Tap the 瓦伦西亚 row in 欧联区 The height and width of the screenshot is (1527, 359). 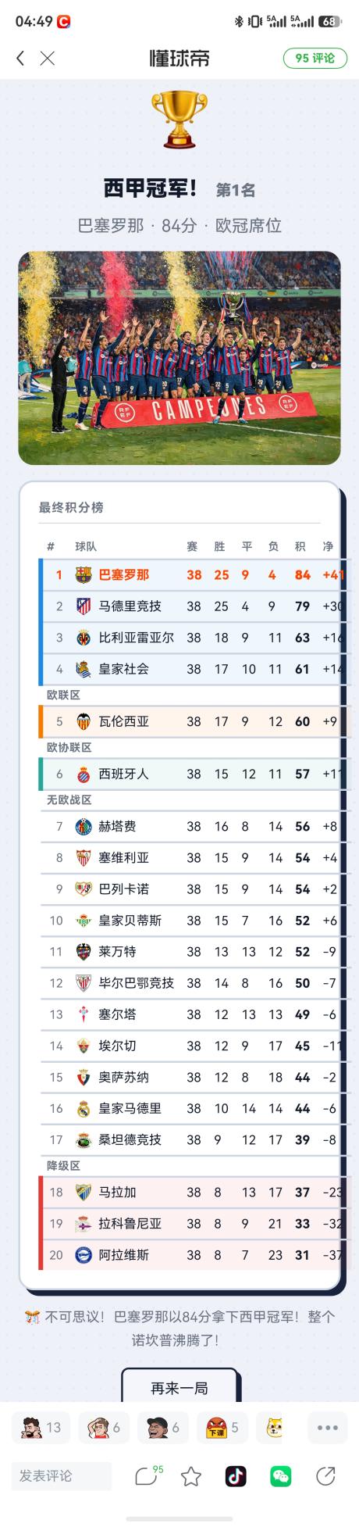pos(190,721)
